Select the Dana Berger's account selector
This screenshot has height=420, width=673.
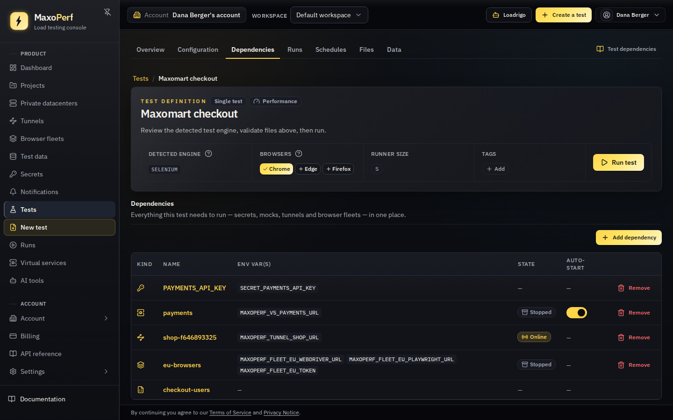(x=187, y=15)
